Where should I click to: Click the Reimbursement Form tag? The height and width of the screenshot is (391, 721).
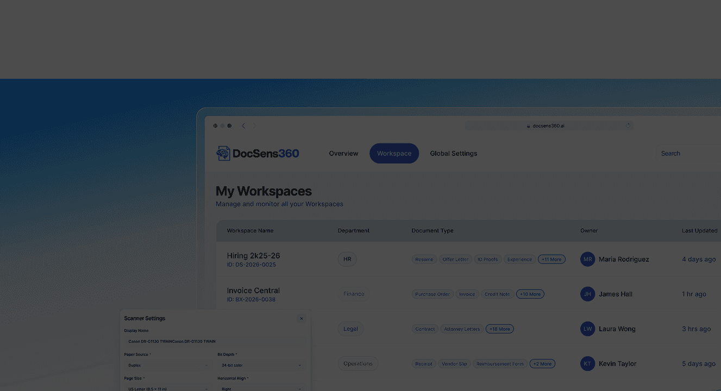coord(500,364)
